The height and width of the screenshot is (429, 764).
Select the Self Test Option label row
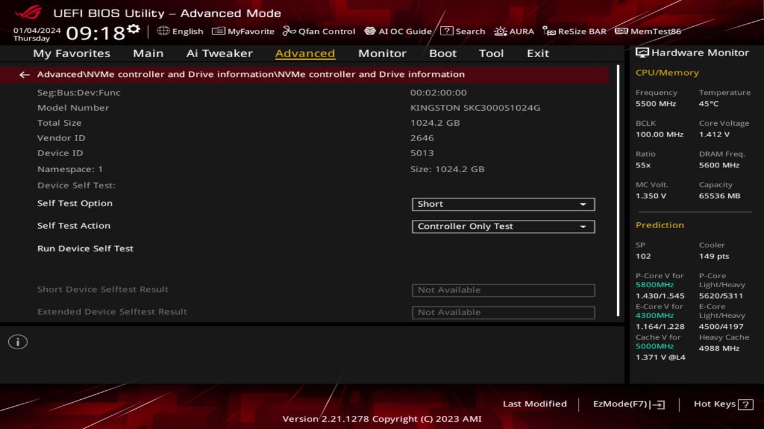(x=75, y=203)
